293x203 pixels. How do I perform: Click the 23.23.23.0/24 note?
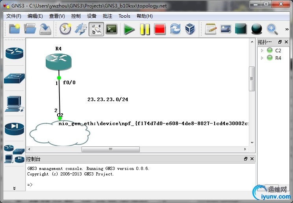point(108,100)
